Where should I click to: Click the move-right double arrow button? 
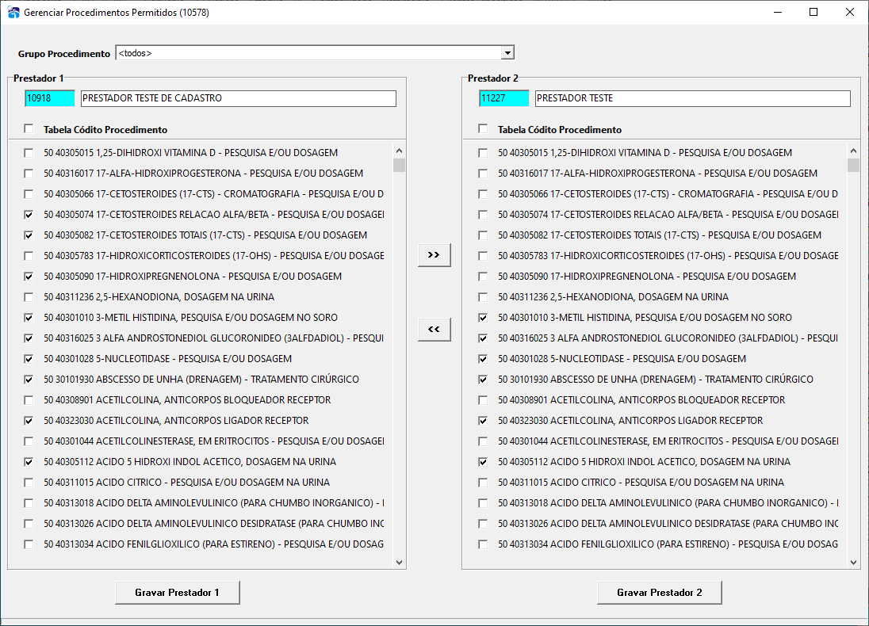pyautogui.click(x=434, y=255)
